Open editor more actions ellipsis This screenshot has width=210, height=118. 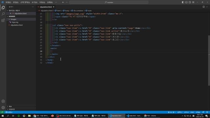pyautogui.click(x=207, y=7)
